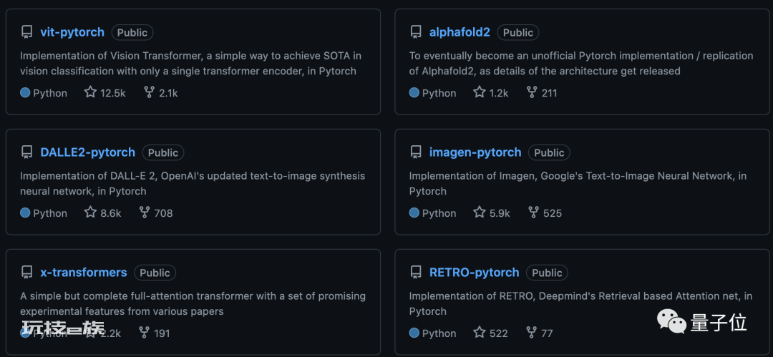
Task: Open the DALLE2-pytorch repository link
Action: (x=88, y=152)
